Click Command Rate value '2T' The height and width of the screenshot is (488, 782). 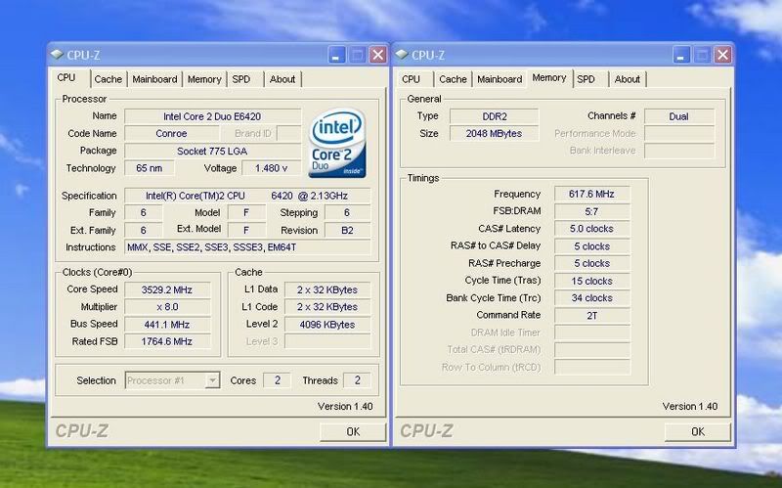[x=592, y=315]
